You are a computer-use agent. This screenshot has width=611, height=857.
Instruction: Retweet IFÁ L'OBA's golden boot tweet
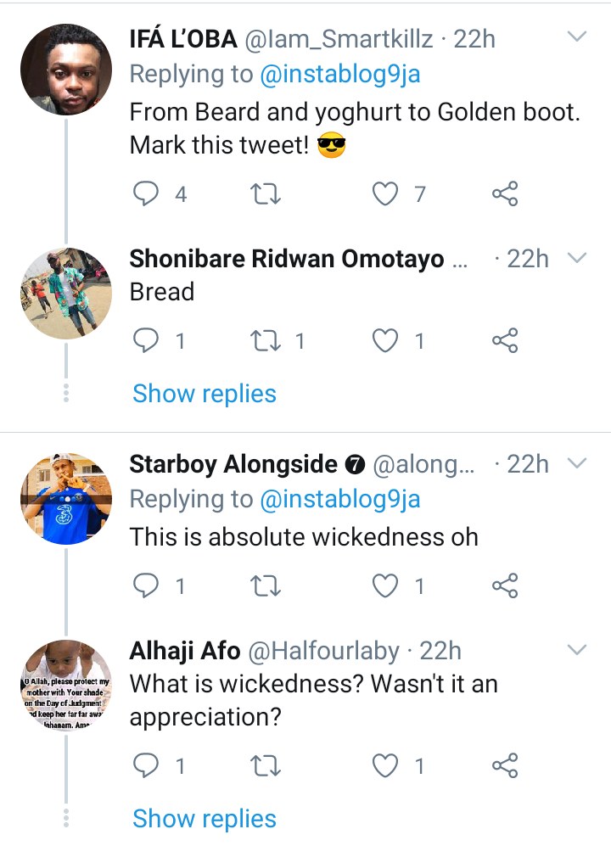267,194
